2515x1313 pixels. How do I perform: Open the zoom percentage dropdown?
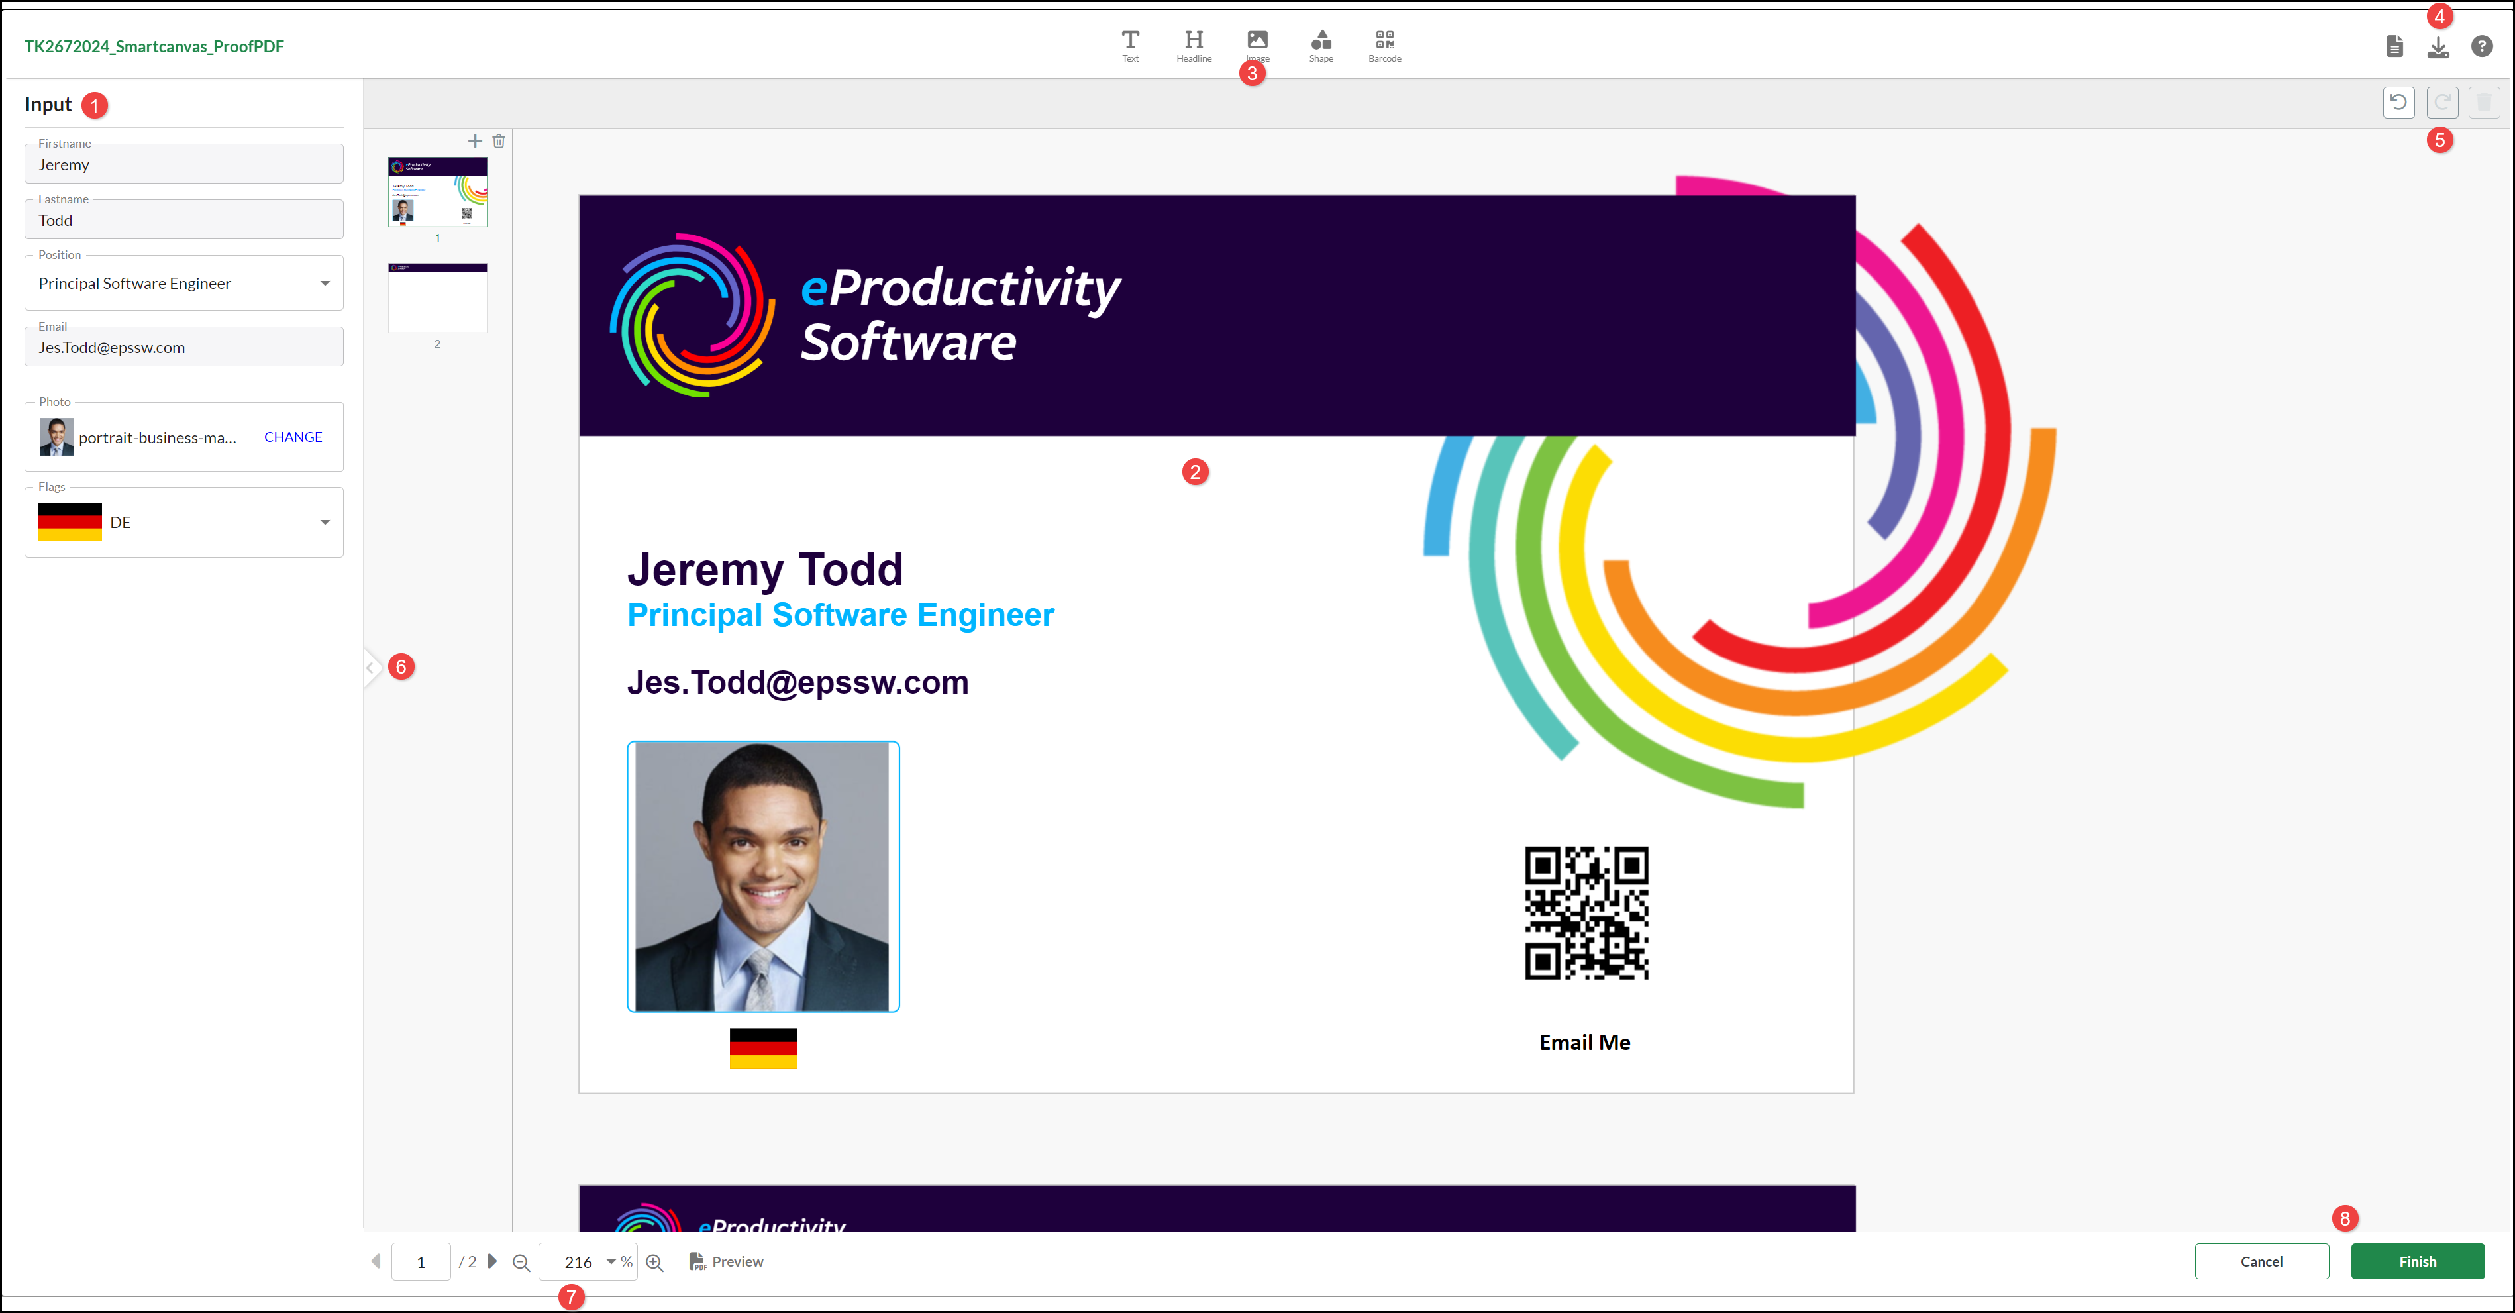click(x=611, y=1262)
